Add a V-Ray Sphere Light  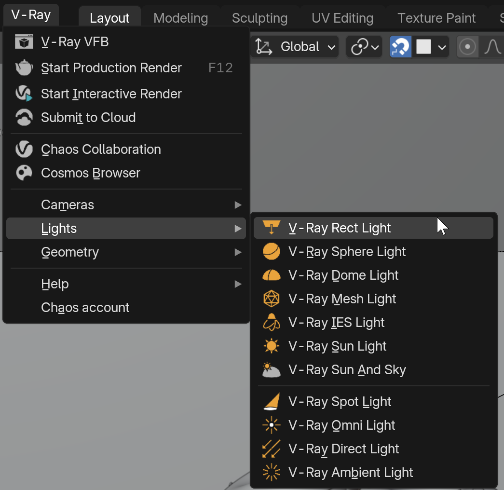(x=373, y=251)
